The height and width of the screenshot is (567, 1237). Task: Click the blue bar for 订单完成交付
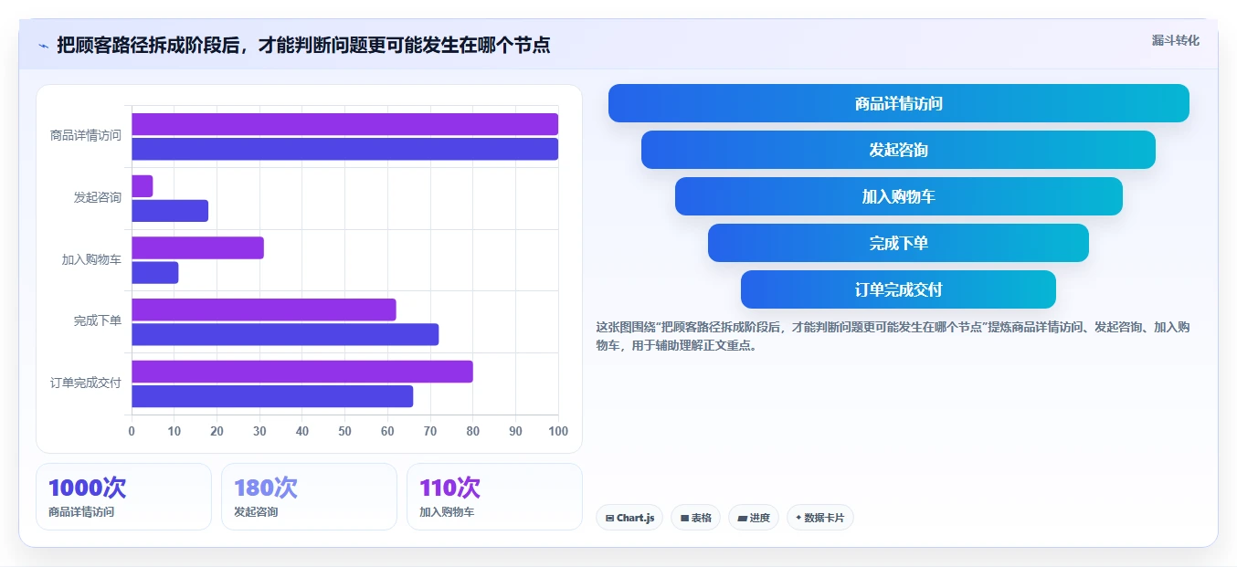point(272,396)
